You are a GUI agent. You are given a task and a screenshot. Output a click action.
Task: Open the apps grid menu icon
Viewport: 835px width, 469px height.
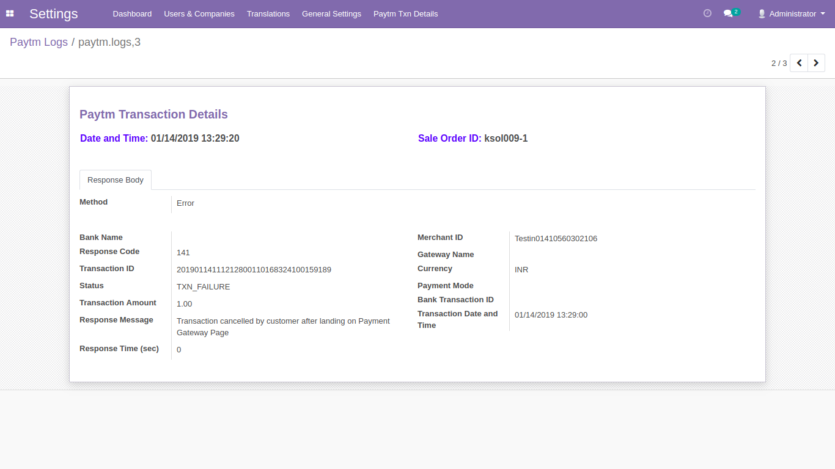10,13
